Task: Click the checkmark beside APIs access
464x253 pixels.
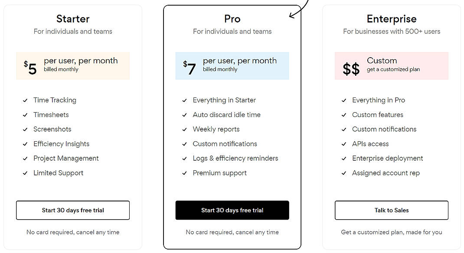Action: (x=343, y=144)
